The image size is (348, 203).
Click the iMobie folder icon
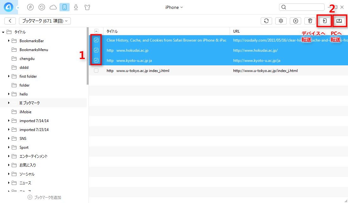click(x=14, y=112)
